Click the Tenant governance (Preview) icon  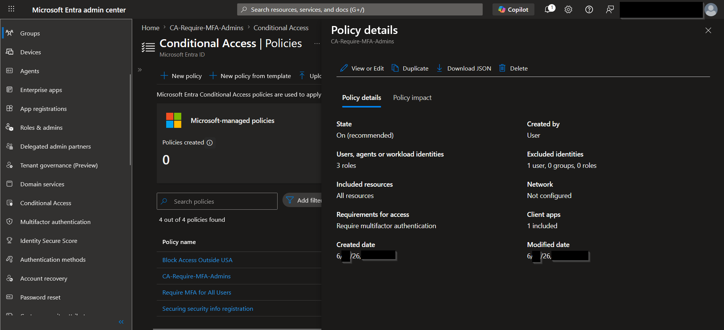[x=10, y=165]
